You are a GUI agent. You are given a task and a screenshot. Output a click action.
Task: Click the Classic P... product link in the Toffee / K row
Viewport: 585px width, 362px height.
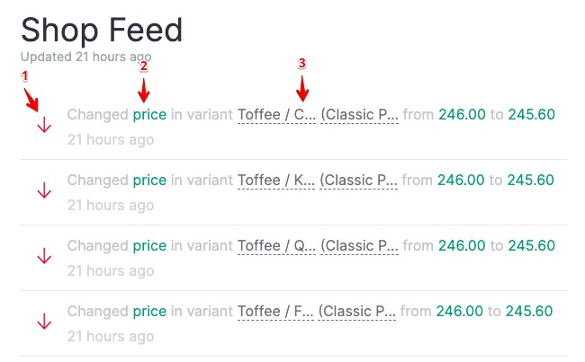click(359, 180)
